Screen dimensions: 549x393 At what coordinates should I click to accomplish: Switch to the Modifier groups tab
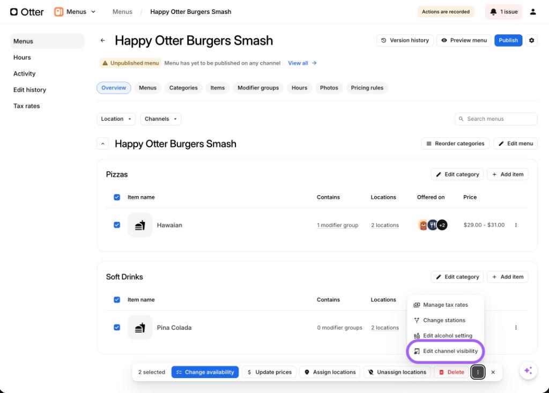coord(258,88)
